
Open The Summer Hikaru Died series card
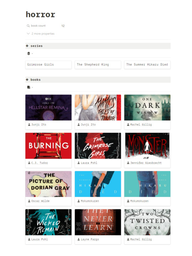coord(147,65)
